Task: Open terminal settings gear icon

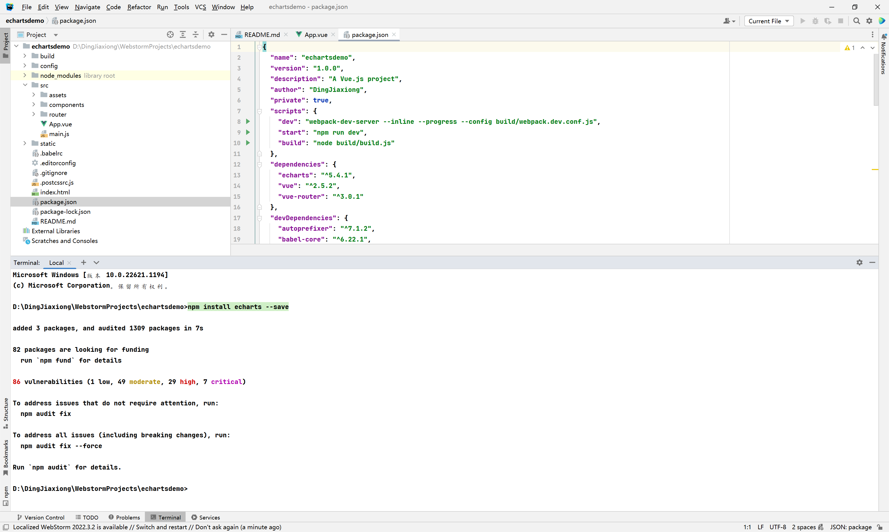Action: [x=859, y=262]
